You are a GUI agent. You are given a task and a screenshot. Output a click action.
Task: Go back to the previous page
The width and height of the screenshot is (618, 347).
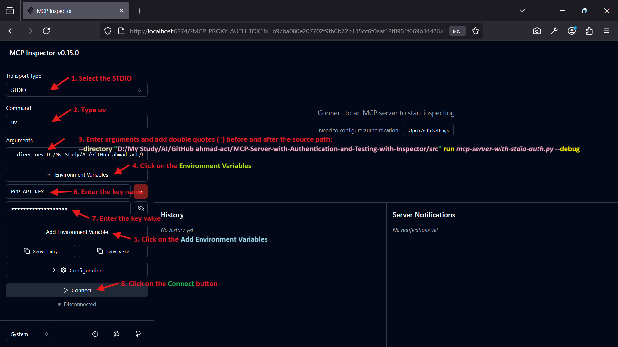(x=12, y=31)
